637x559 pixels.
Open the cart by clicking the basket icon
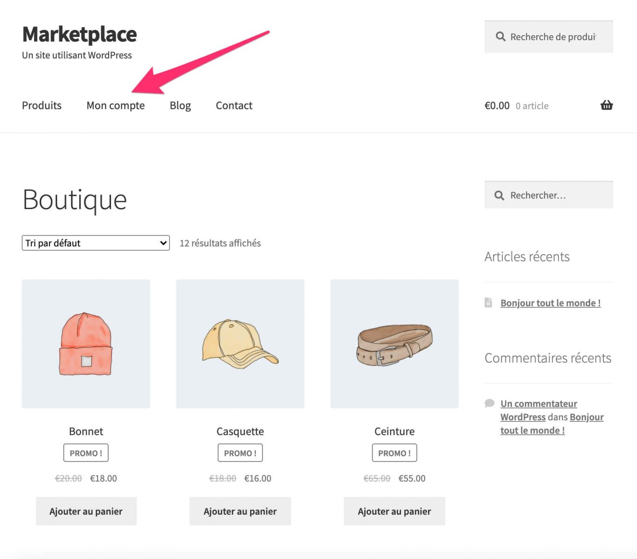coord(607,105)
